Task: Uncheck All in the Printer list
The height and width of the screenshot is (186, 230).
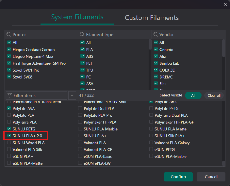Action: (x=9, y=43)
